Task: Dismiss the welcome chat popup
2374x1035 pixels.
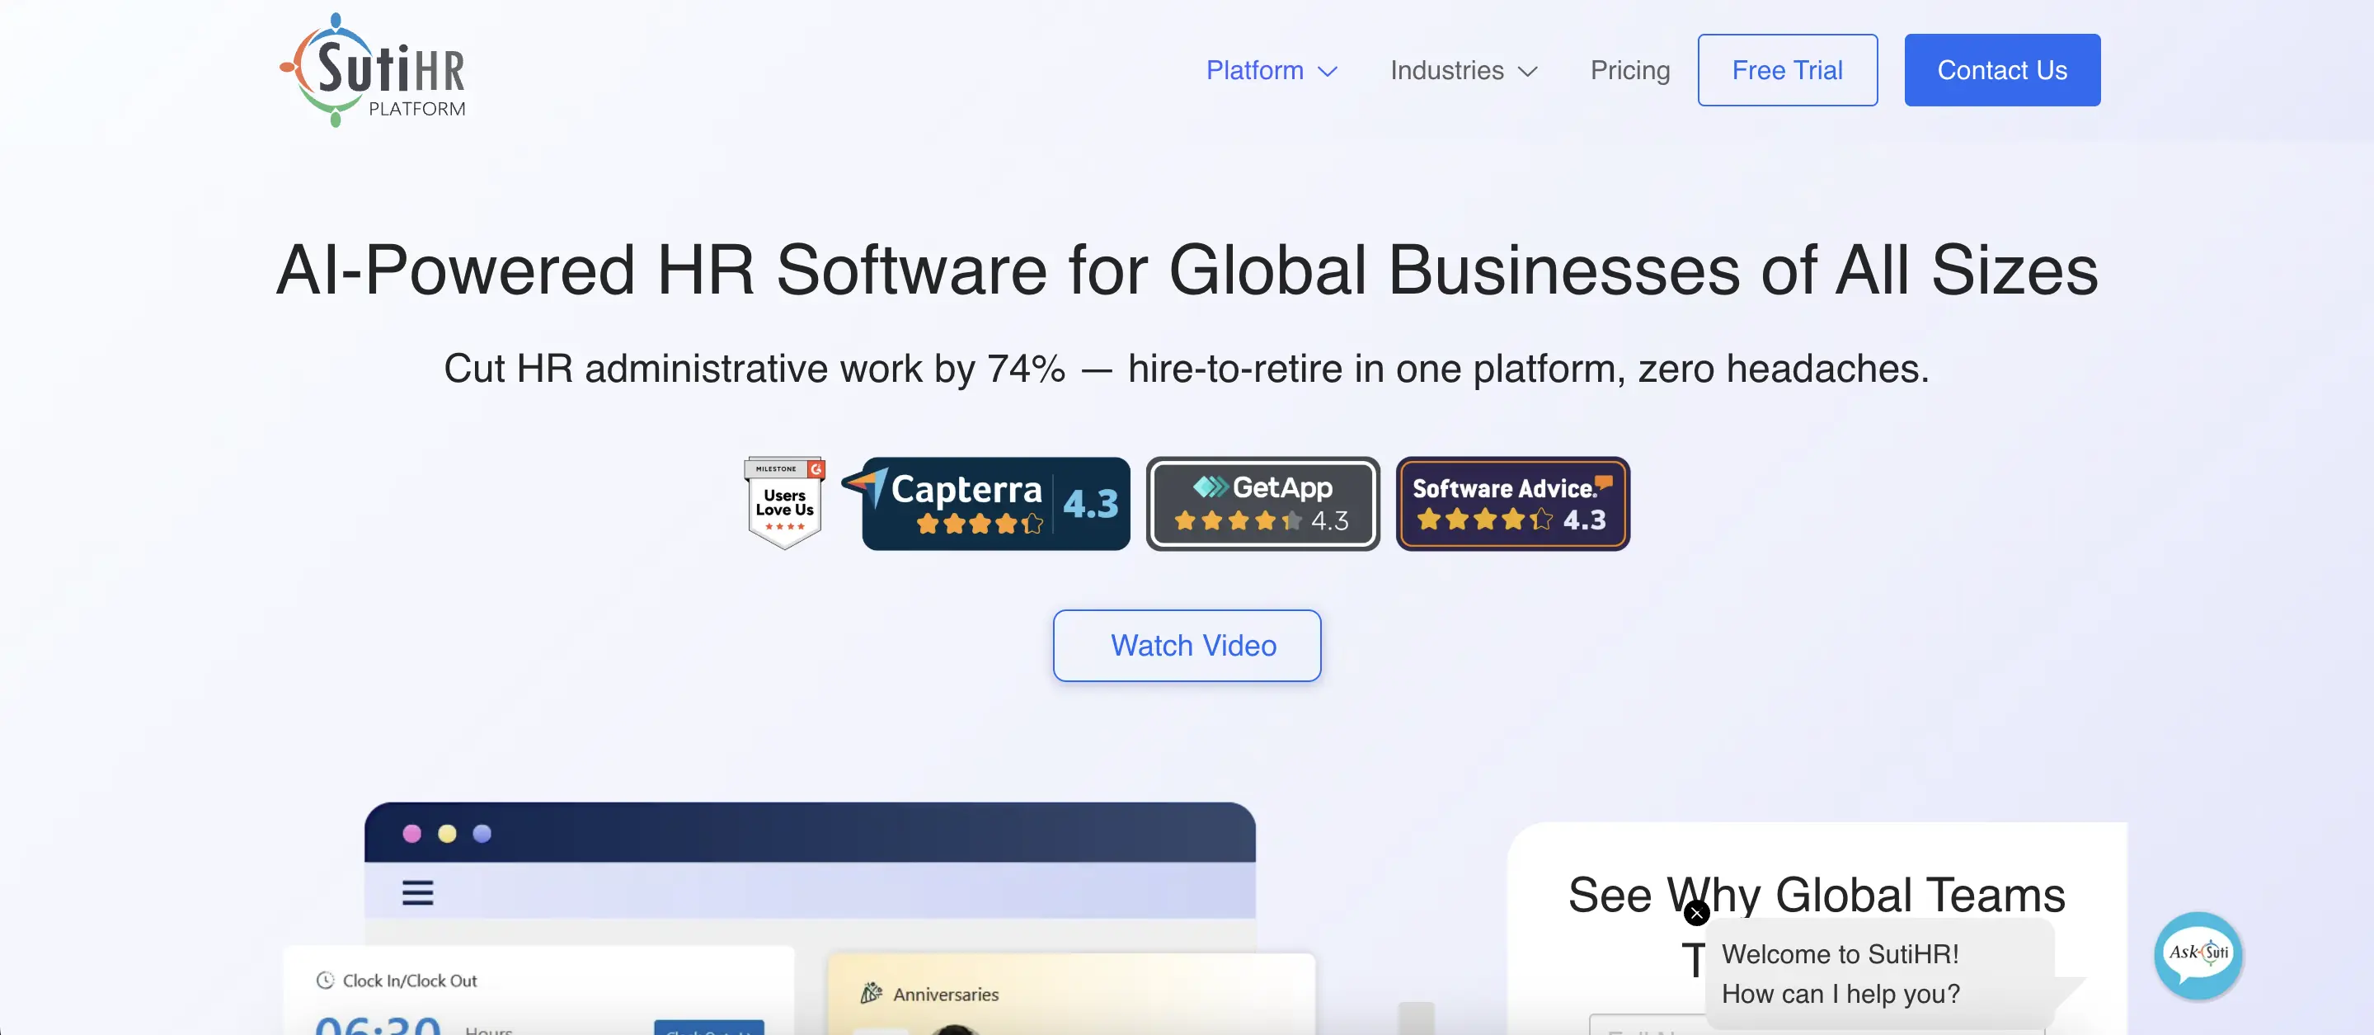Action: [x=1695, y=913]
